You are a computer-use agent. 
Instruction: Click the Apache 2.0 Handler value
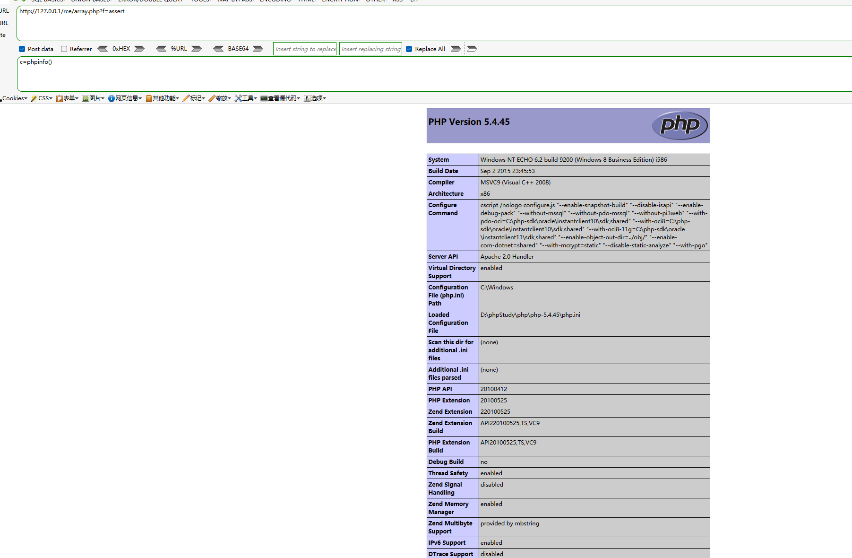coord(507,257)
